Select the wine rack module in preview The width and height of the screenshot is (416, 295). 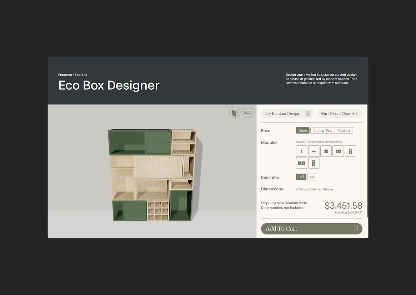click(158, 211)
